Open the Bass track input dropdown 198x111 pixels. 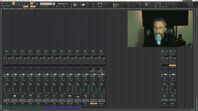click(86, 100)
